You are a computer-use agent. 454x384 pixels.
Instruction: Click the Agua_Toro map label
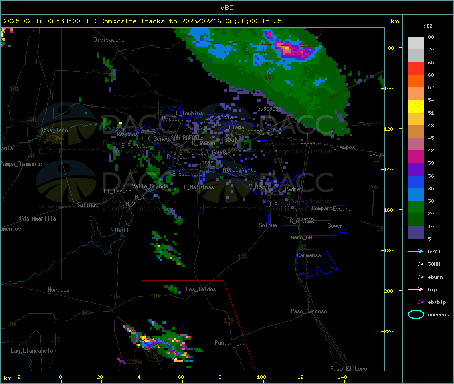tap(54, 130)
